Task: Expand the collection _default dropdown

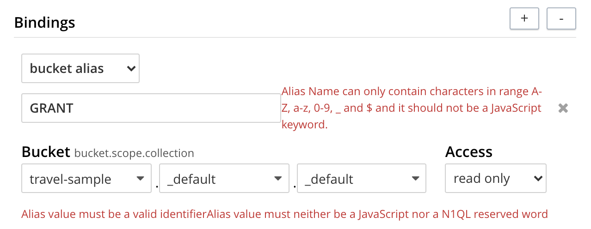Action: click(361, 179)
